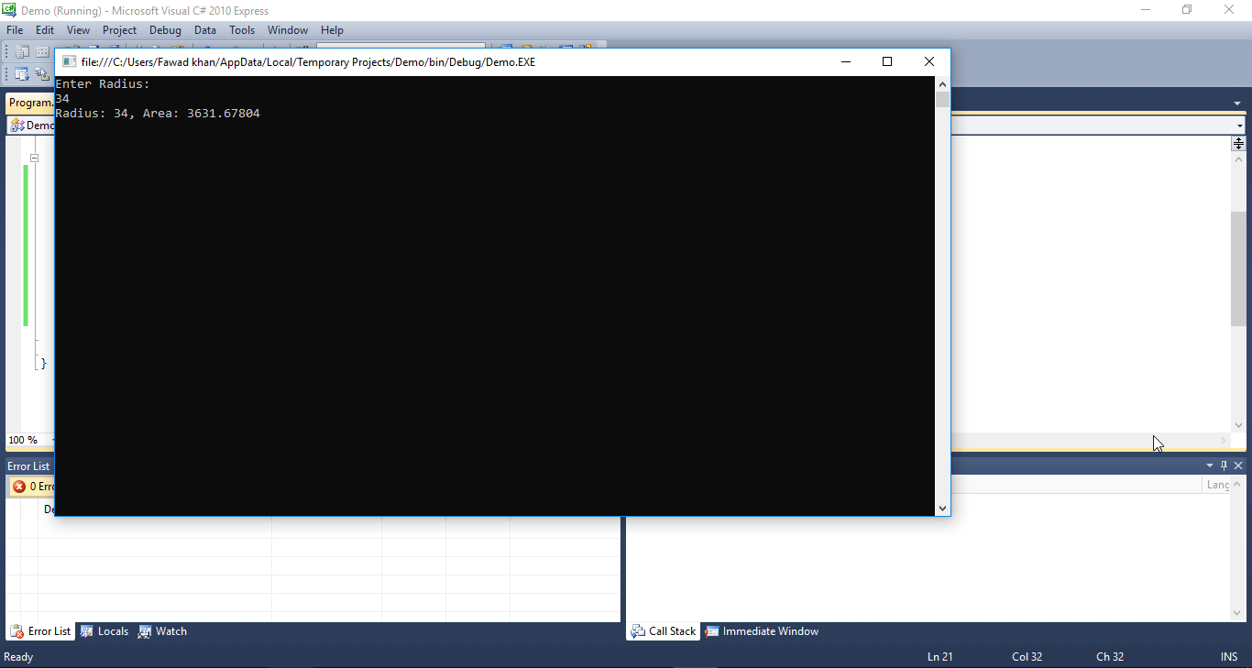Image resolution: width=1252 pixels, height=668 pixels.
Task: Click the console scrollbar down arrow
Action: (x=942, y=508)
